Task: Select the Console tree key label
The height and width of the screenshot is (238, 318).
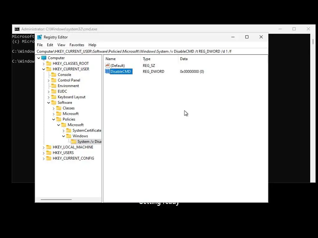Action: click(65, 75)
